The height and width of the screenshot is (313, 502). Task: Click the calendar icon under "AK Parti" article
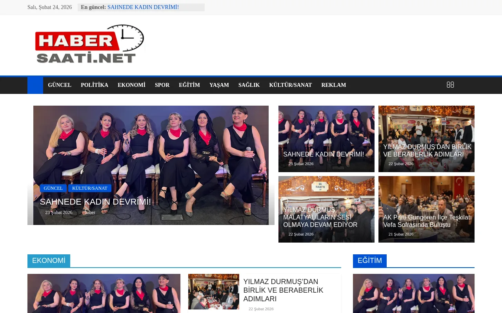[x=385, y=234]
